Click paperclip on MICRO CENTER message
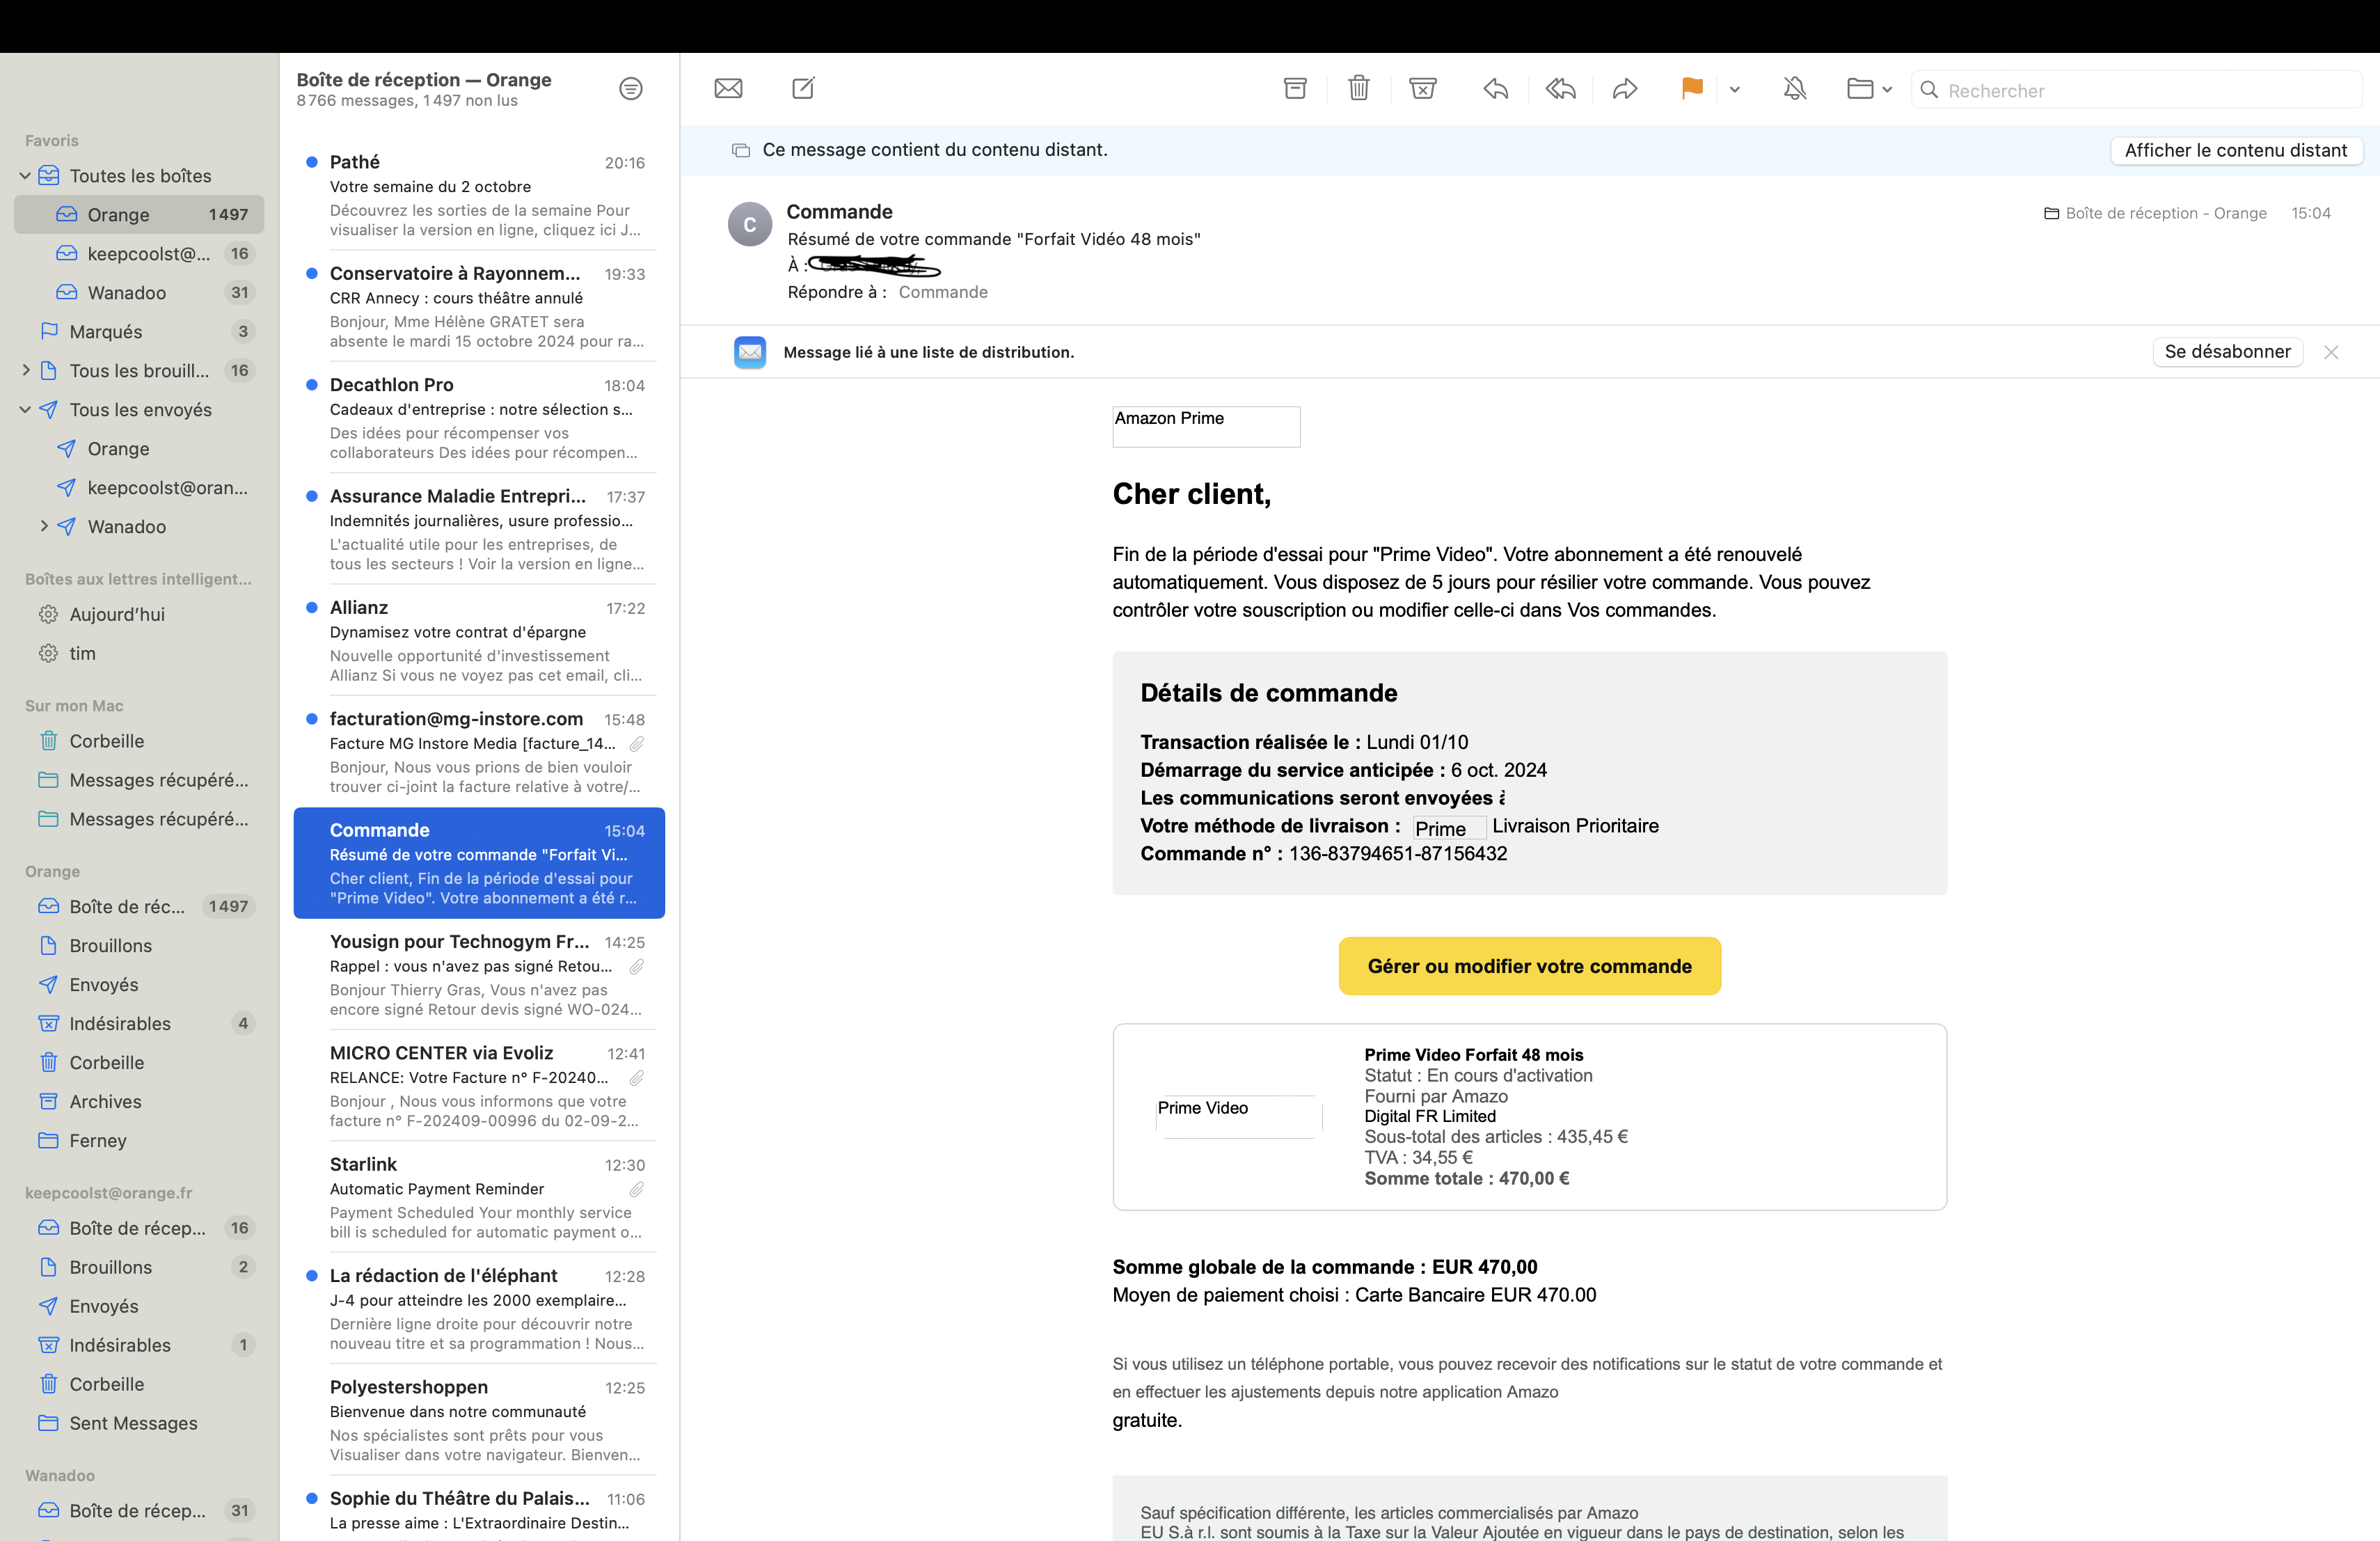The width and height of the screenshot is (2380, 1541). click(636, 1078)
